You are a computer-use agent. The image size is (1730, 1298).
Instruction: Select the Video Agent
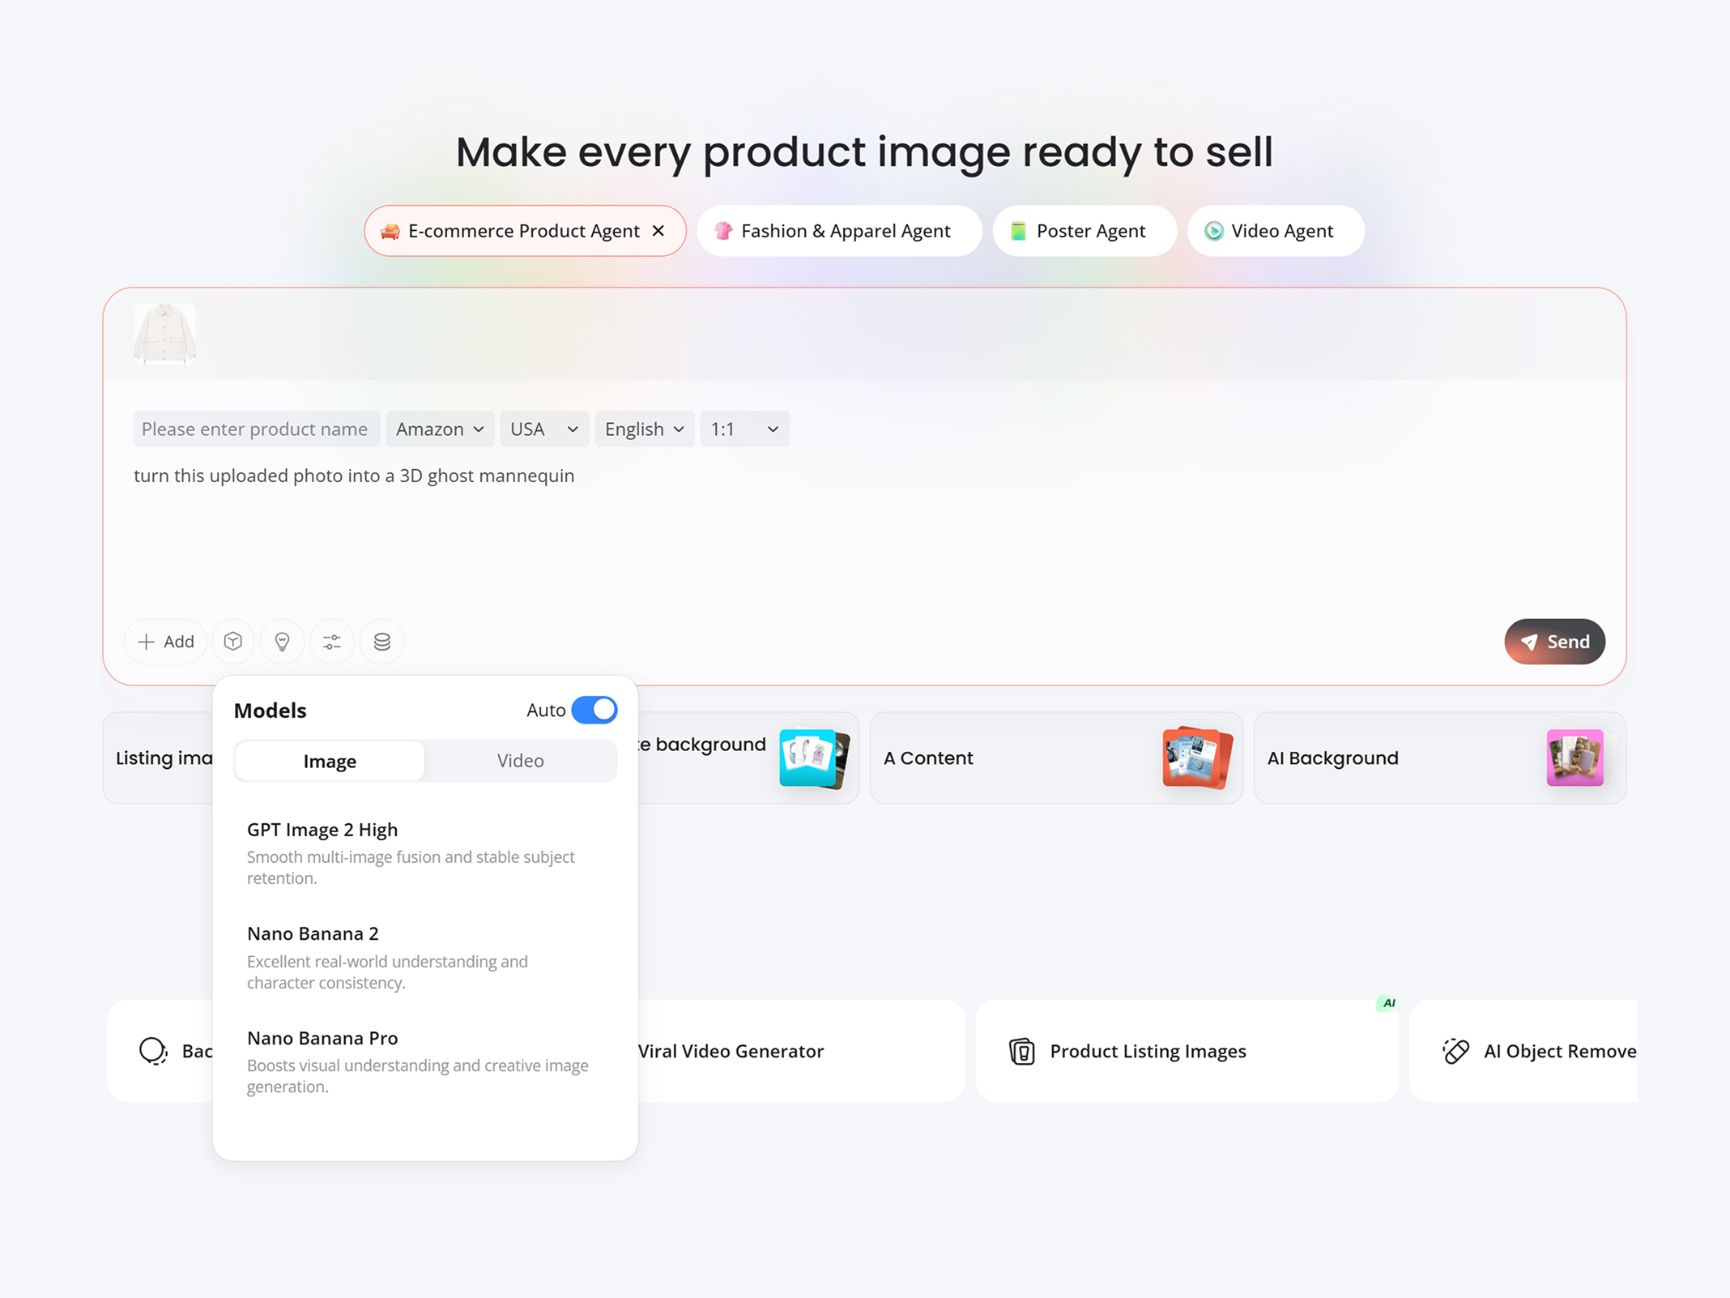tap(1276, 231)
